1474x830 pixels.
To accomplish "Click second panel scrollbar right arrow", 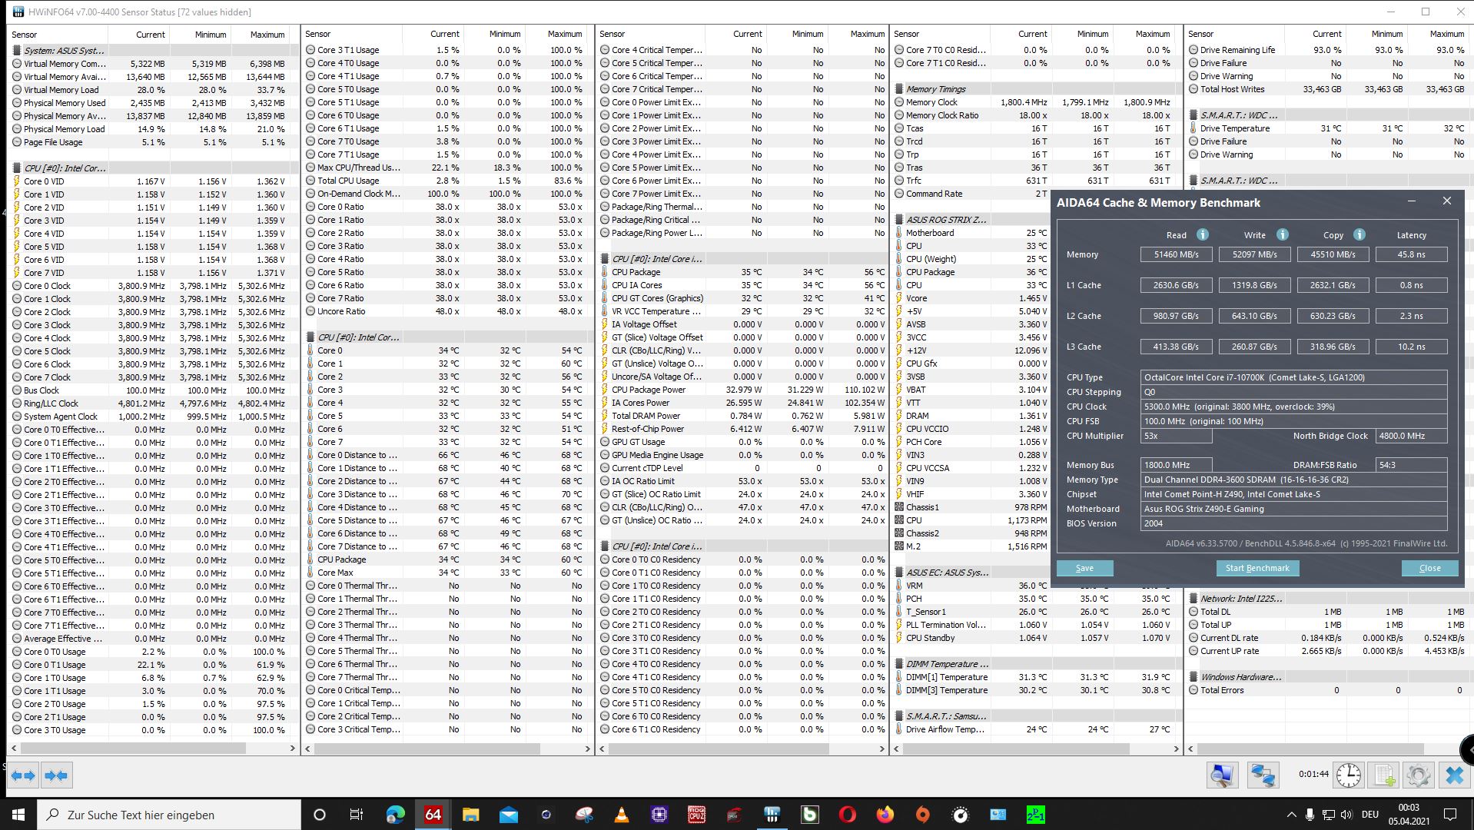I will (x=587, y=748).
